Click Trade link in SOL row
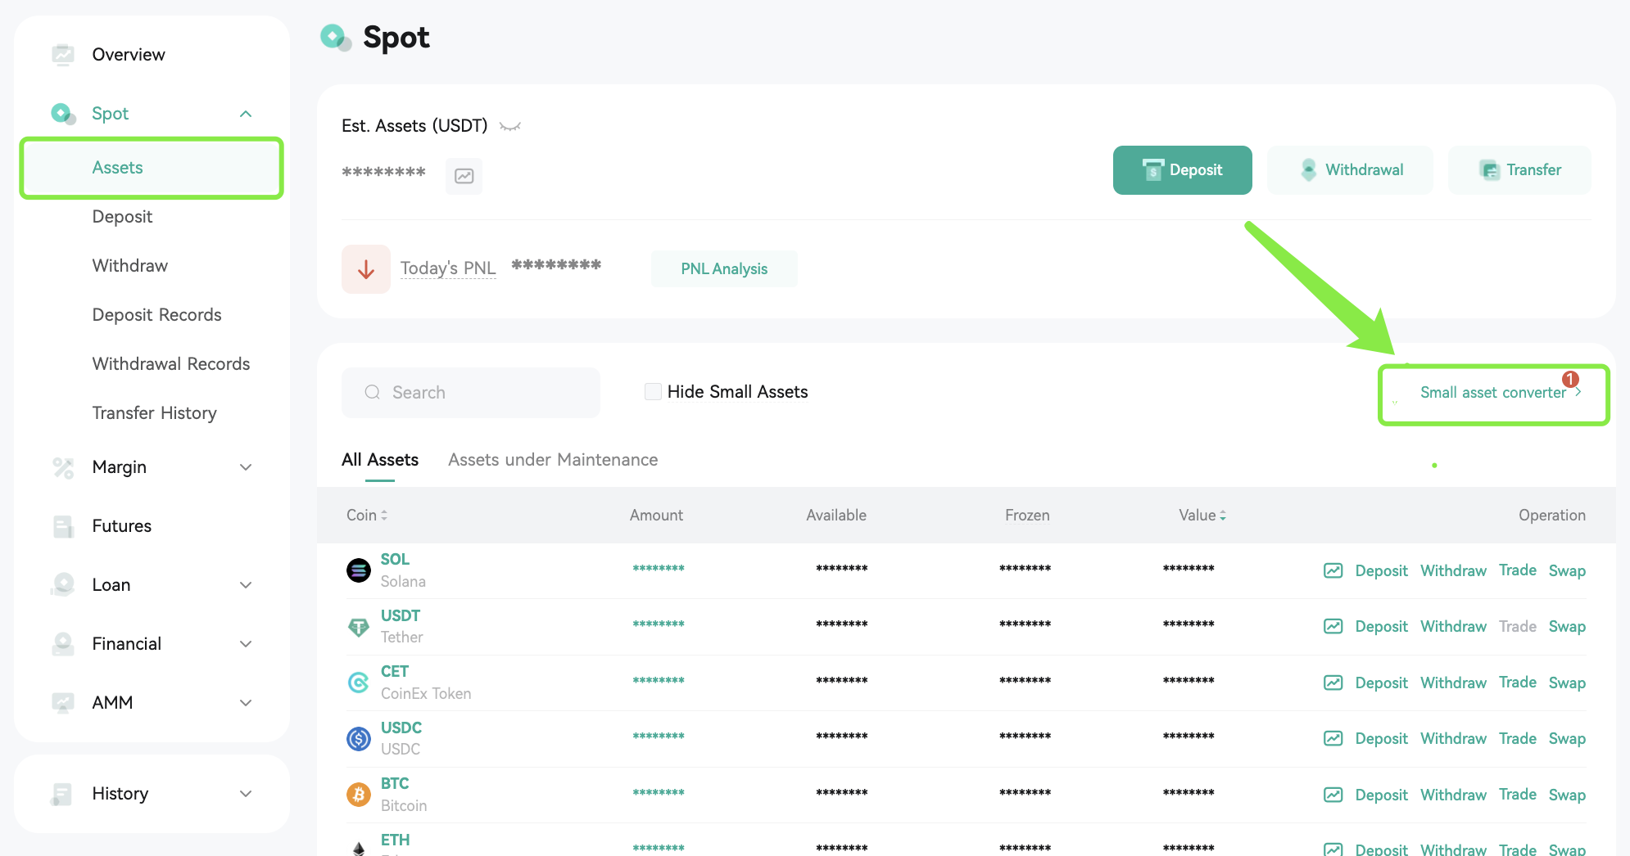Viewport: 1630px width, 856px height. point(1518,570)
